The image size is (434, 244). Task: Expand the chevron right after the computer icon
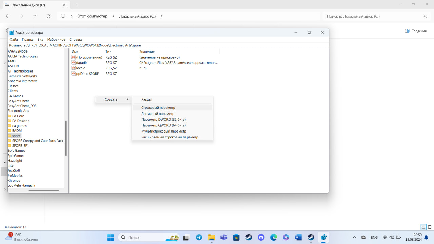[72, 16]
